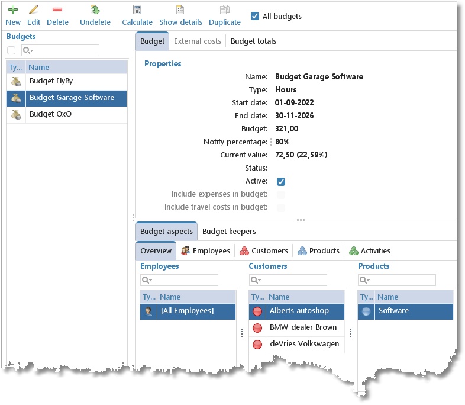Select Budget Garage Software row

[67, 98]
